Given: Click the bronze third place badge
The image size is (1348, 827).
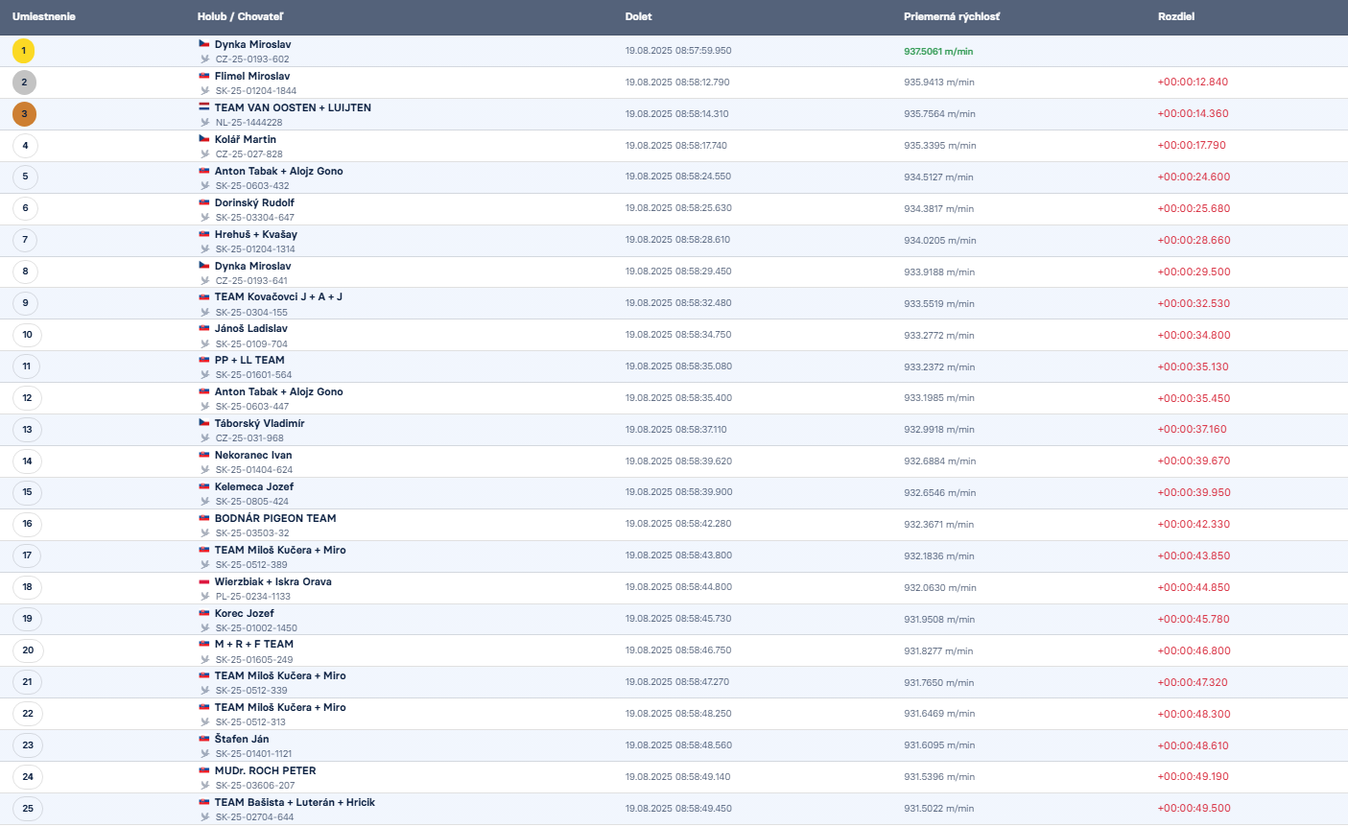Looking at the screenshot, I should (24, 114).
